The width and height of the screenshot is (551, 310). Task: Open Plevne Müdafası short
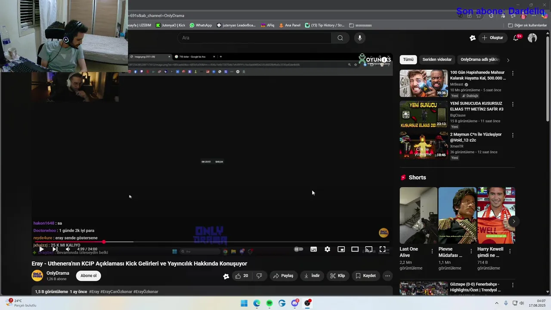coord(457,215)
